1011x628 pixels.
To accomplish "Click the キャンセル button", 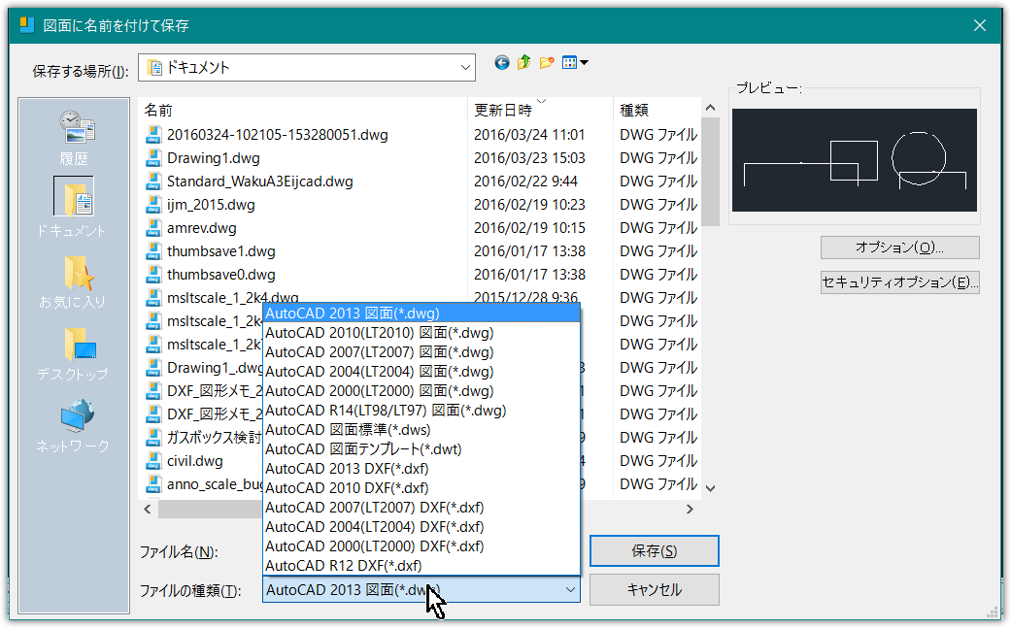I will point(654,589).
